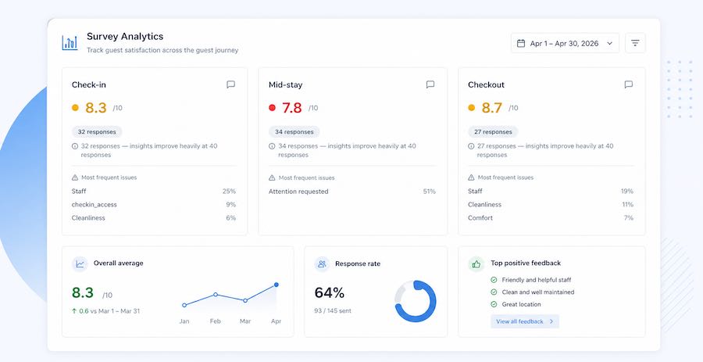Select the Apr data point on chart
This screenshot has height=362, width=703.
pyautogui.click(x=277, y=285)
